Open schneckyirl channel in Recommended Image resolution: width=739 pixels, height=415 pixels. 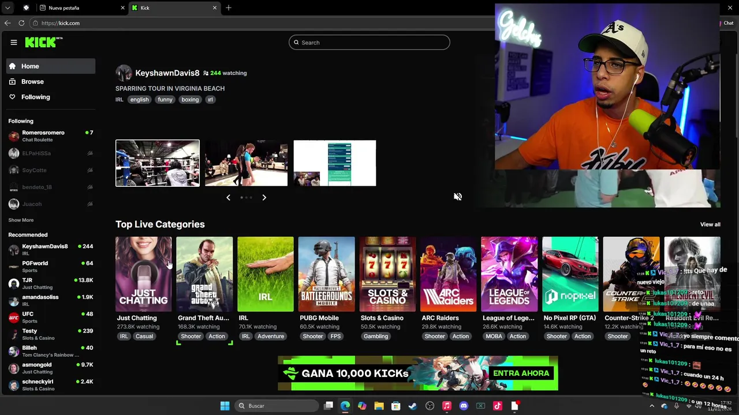[51, 385]
